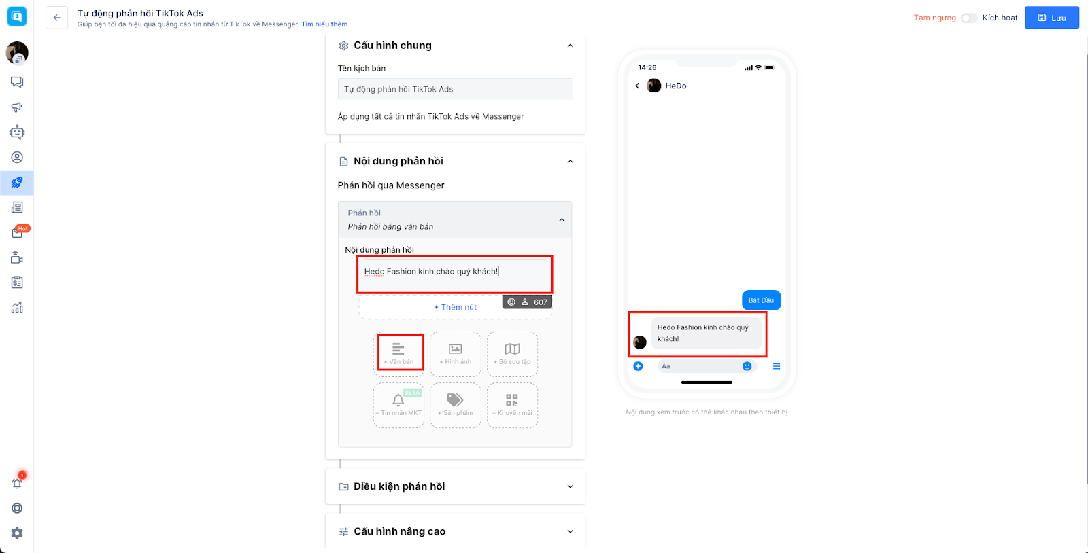
Task: Collapse the Cấu hình chung section
Action: pos(571,46)
